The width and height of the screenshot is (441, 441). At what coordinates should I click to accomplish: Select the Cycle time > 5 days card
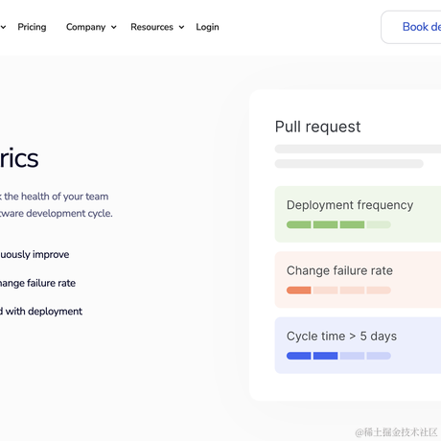358,345
